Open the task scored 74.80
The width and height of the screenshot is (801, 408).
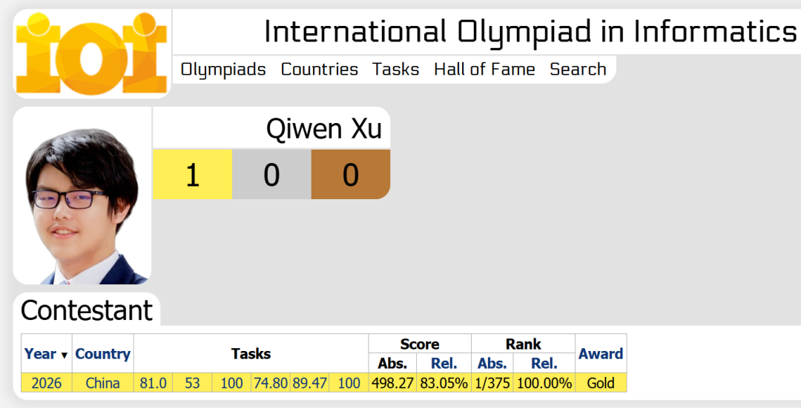click(x=271, y=383)
